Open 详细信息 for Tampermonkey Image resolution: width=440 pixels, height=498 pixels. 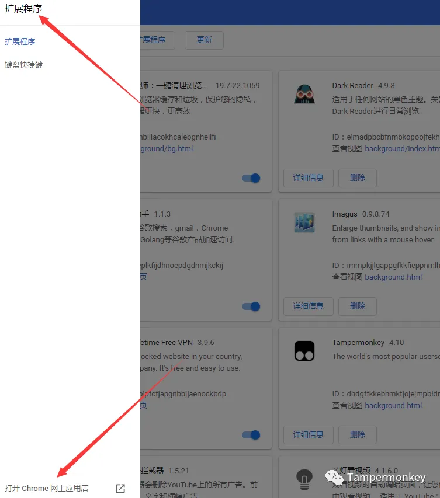click(308, 434)
